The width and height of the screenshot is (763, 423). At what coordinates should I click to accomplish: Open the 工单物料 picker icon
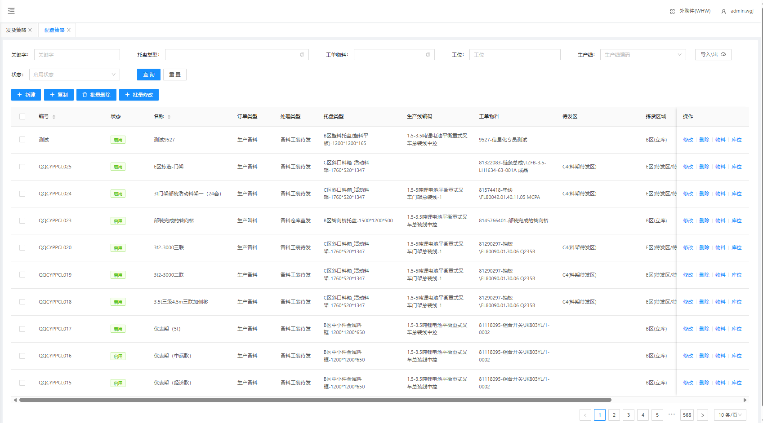(x=428, y=55)
